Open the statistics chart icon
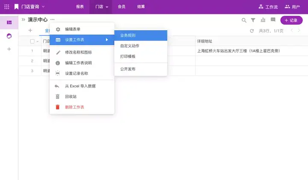This screenshot has height=180, width=308. tap(263, 20)
